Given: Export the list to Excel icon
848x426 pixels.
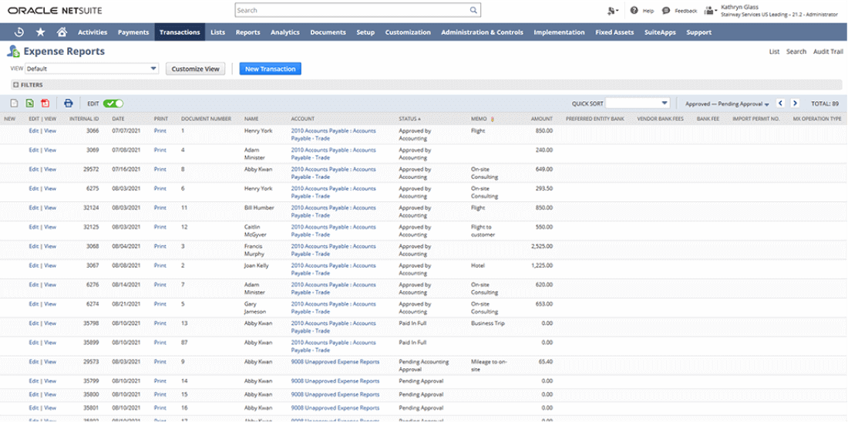Looking at the screenshot, I should [29, 103].
